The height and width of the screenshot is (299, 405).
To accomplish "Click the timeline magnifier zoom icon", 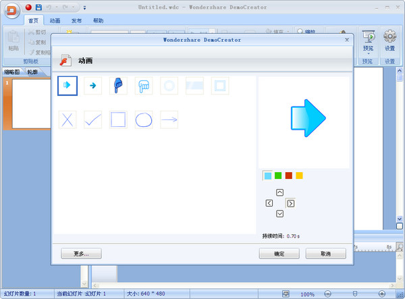I will click(x=400, y=246).
